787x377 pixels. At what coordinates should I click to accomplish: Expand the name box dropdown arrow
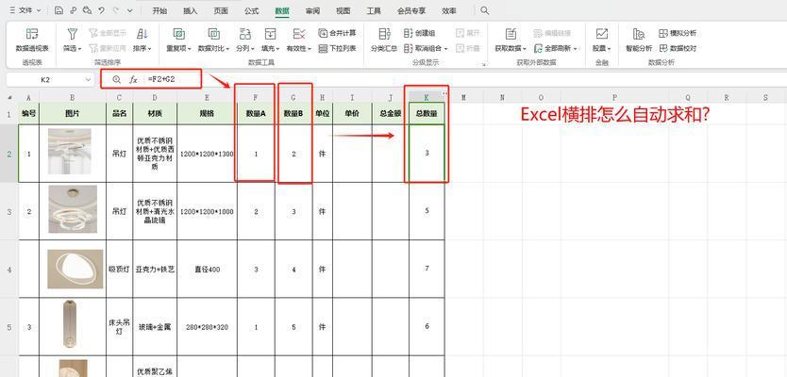tap(89, 80)
